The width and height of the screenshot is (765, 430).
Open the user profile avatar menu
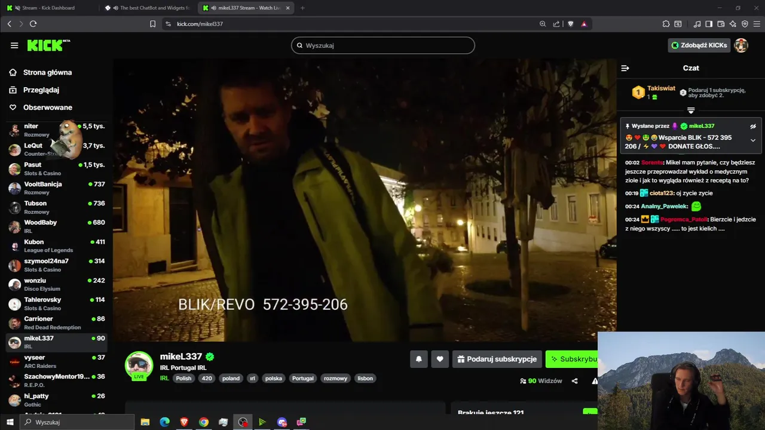[741, 45]
